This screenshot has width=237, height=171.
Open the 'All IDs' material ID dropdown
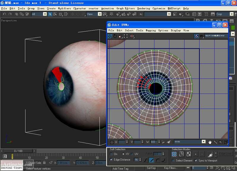click(x=204, y=142)
